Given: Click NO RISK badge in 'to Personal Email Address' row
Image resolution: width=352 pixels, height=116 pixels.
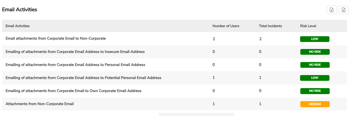Looking at the screenshot, I should [x=315, y=65].
